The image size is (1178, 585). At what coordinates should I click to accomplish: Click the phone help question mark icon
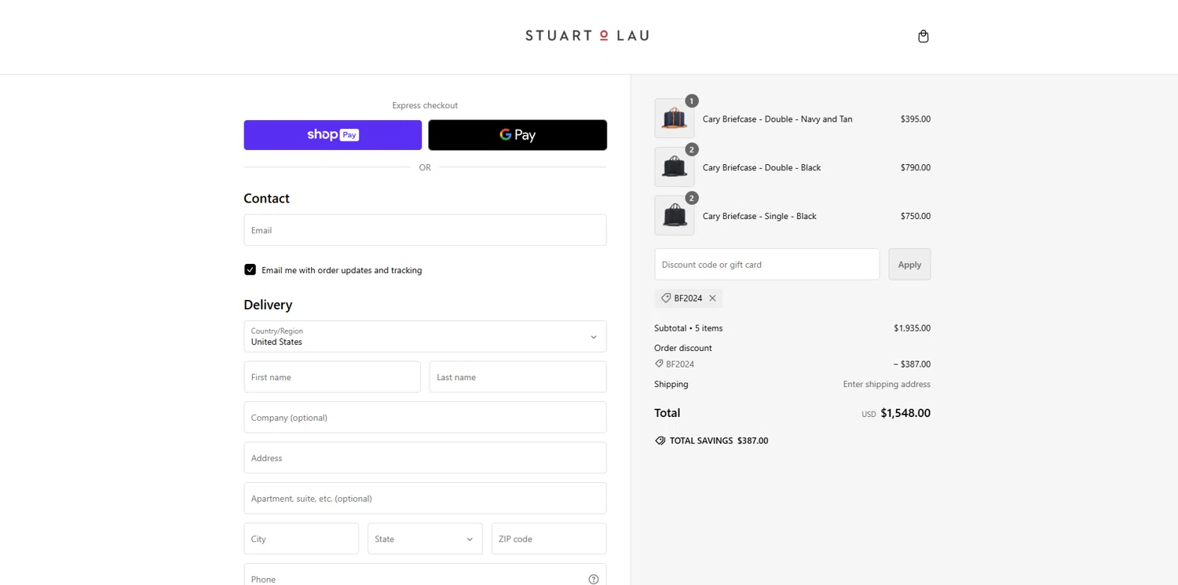coord(593,580)
